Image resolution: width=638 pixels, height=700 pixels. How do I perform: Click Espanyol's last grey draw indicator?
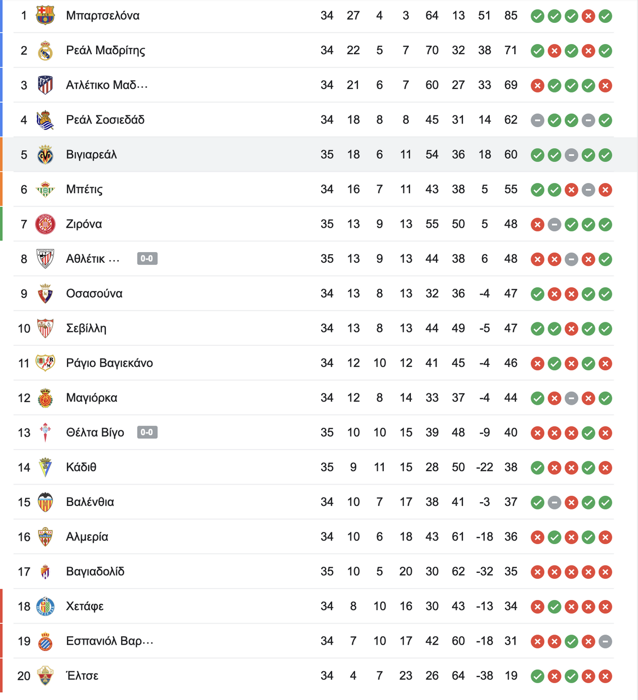[x=605, y=641]
